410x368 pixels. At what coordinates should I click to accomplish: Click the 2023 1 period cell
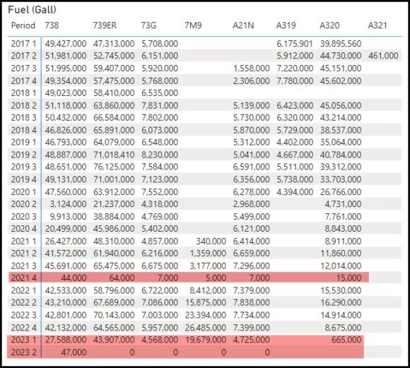[x=24, y=340]
